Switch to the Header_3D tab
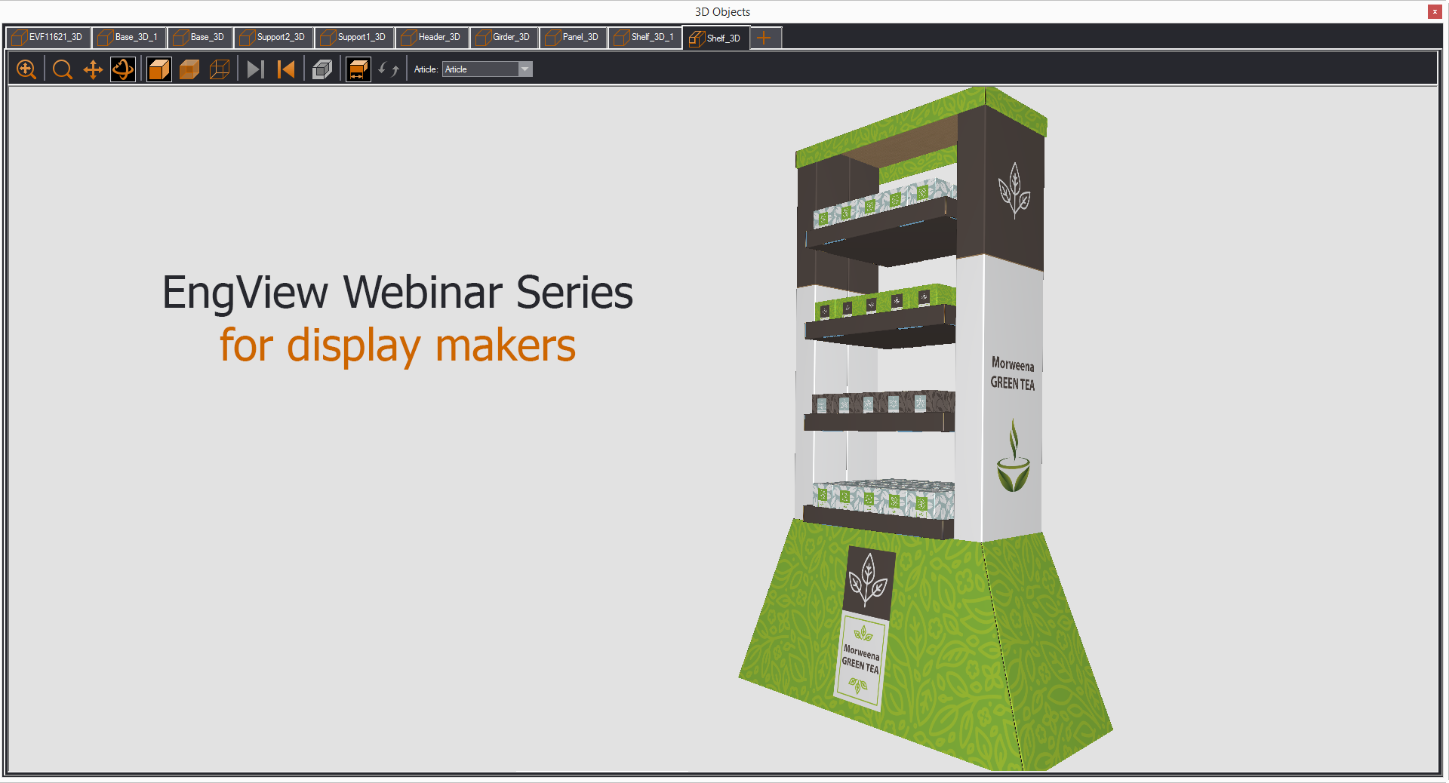Screen dimensions: 1449x783 pos(432,37)
